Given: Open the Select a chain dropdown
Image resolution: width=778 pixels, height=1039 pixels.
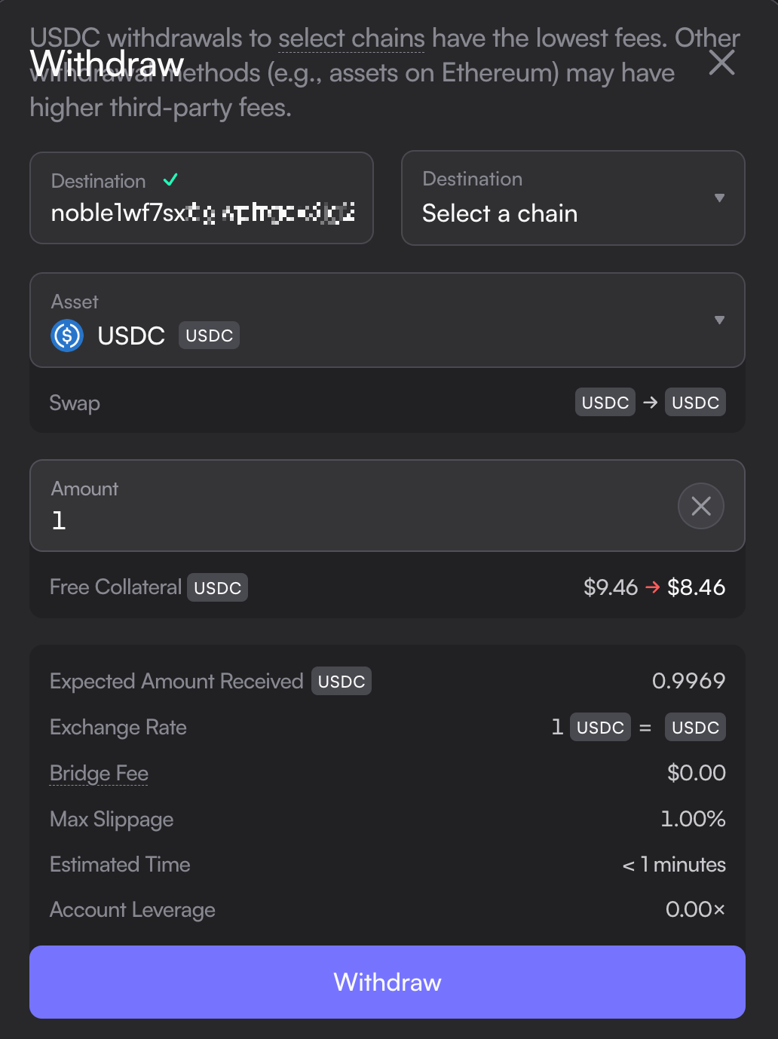Looking at the screenshot, I should (x=573, y=198).
